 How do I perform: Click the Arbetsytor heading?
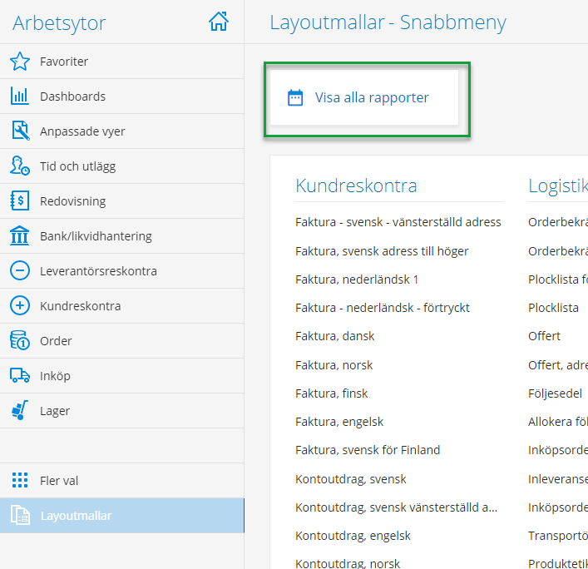[59, 23]
